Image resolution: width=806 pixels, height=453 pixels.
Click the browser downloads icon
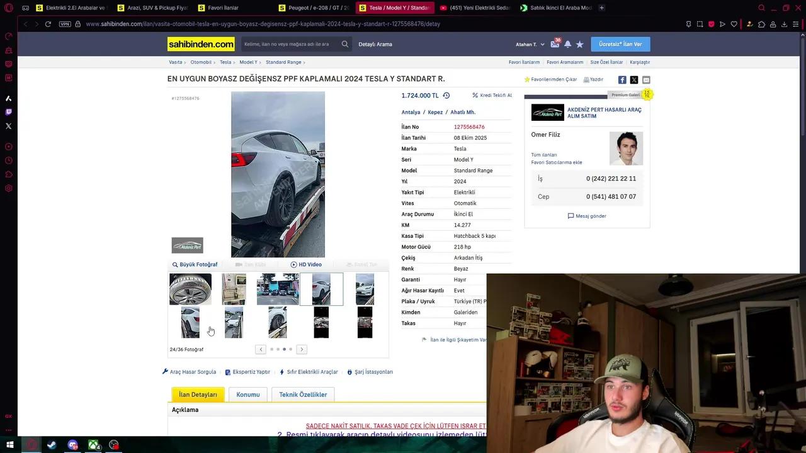[784, 24]
